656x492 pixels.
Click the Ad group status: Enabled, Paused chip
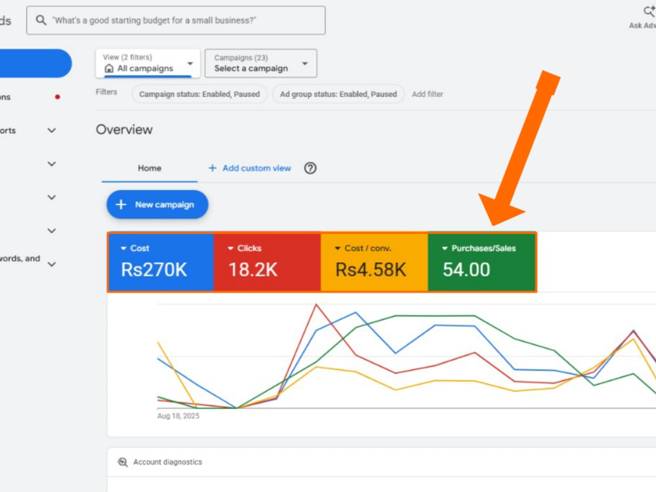pos(338,94)
